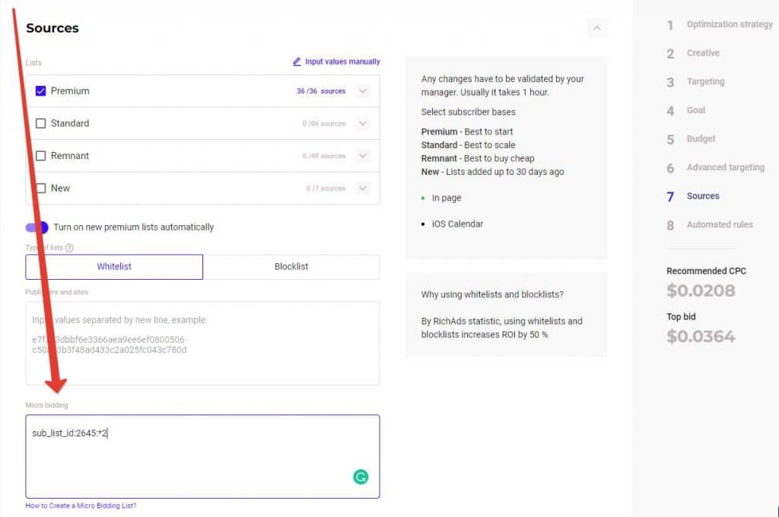Expand the Standard sources dropdown arrow

pos(362,123)
